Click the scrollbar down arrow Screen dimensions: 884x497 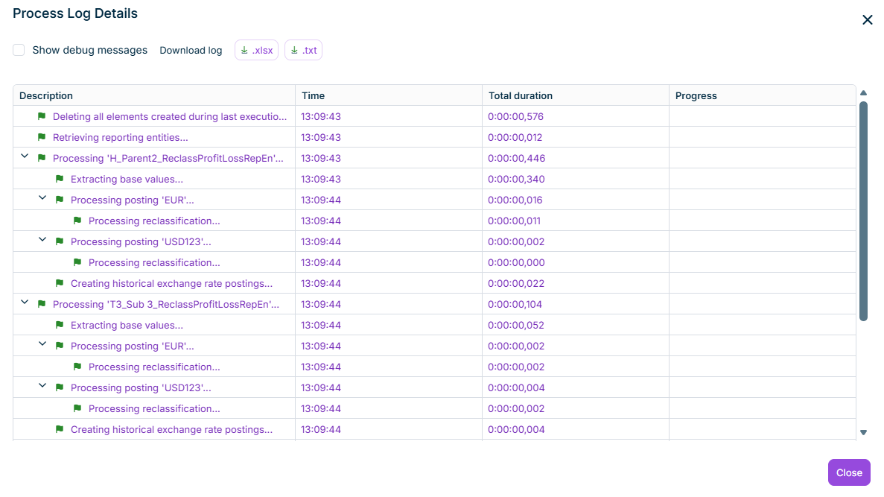pos(863,433)
